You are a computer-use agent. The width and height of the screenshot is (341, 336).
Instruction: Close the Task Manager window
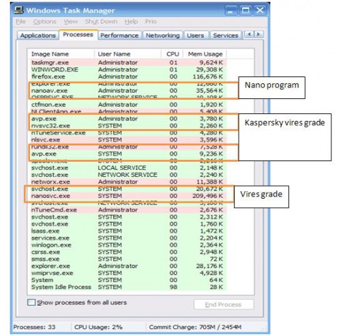(260, 10)
